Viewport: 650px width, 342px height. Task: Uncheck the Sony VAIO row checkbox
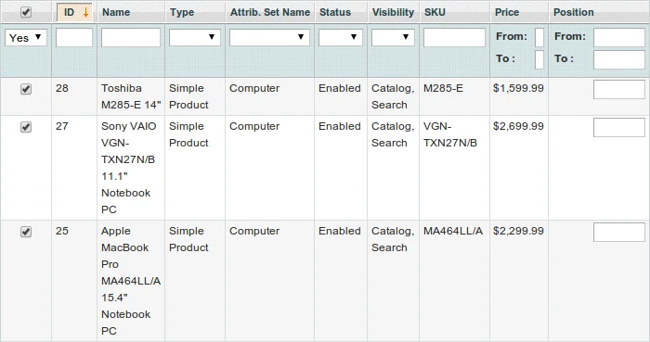pyautogui.click(x=26, y=127)
